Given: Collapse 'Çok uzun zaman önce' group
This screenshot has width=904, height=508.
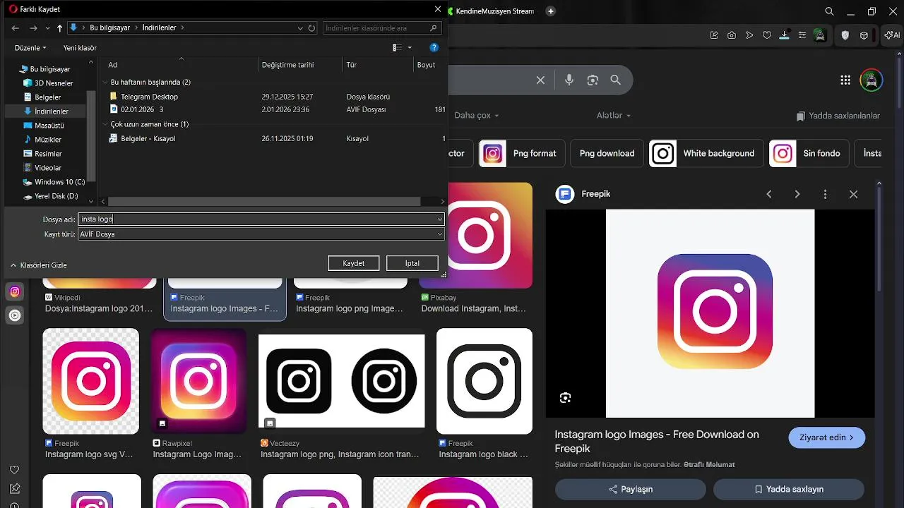Looking at the screenshot, I should [x=105, y=124].
